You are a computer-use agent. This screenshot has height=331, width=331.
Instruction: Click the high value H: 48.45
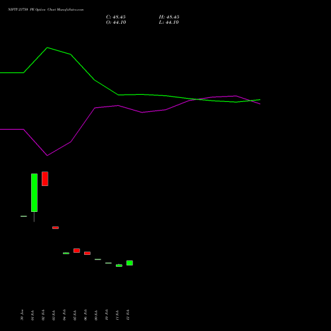[169, 17]
